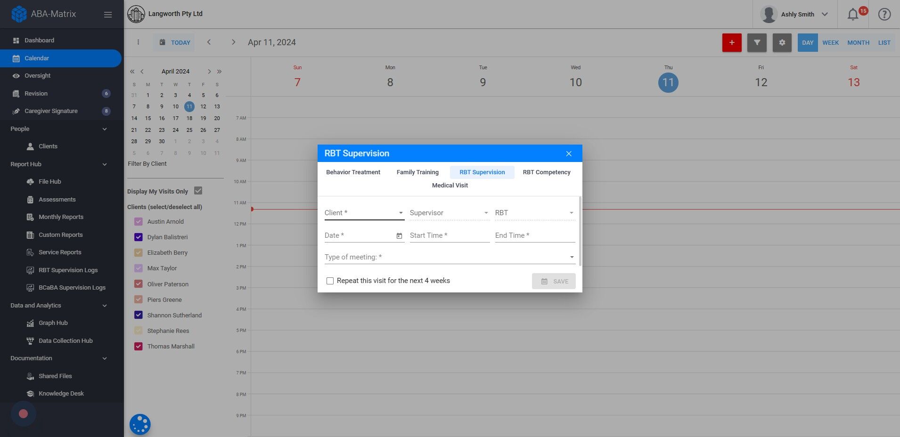Open the Graph Hub
This screenshot has width=900, height=437.
tap(52, 323)
